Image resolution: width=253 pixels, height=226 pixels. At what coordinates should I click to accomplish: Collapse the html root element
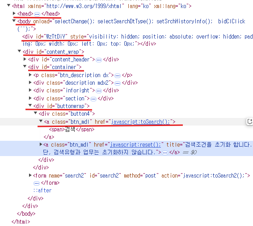click(x=8, y=5)
